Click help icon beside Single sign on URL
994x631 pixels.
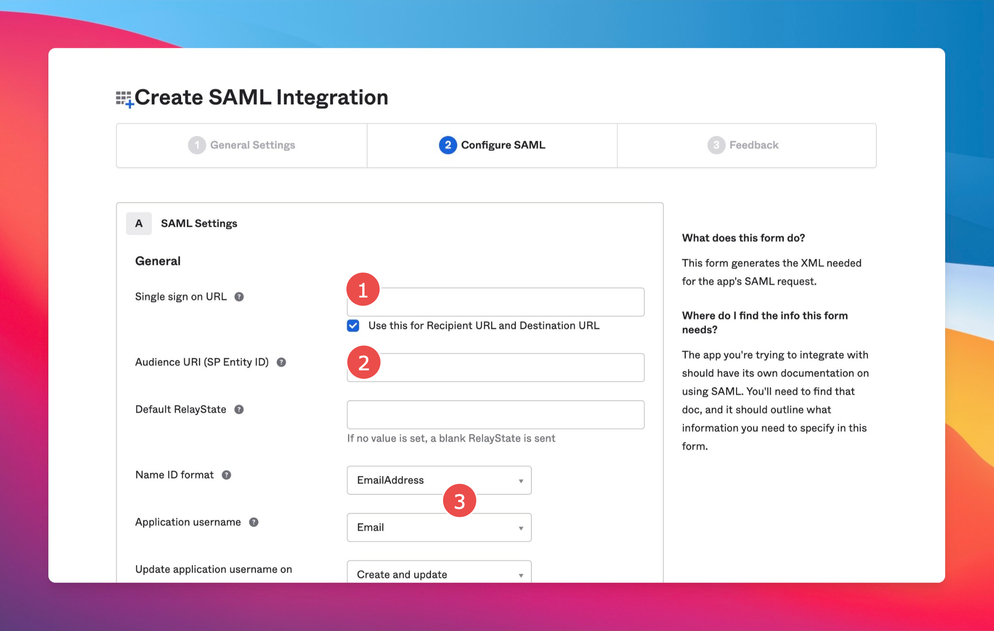tap(239, 297)
